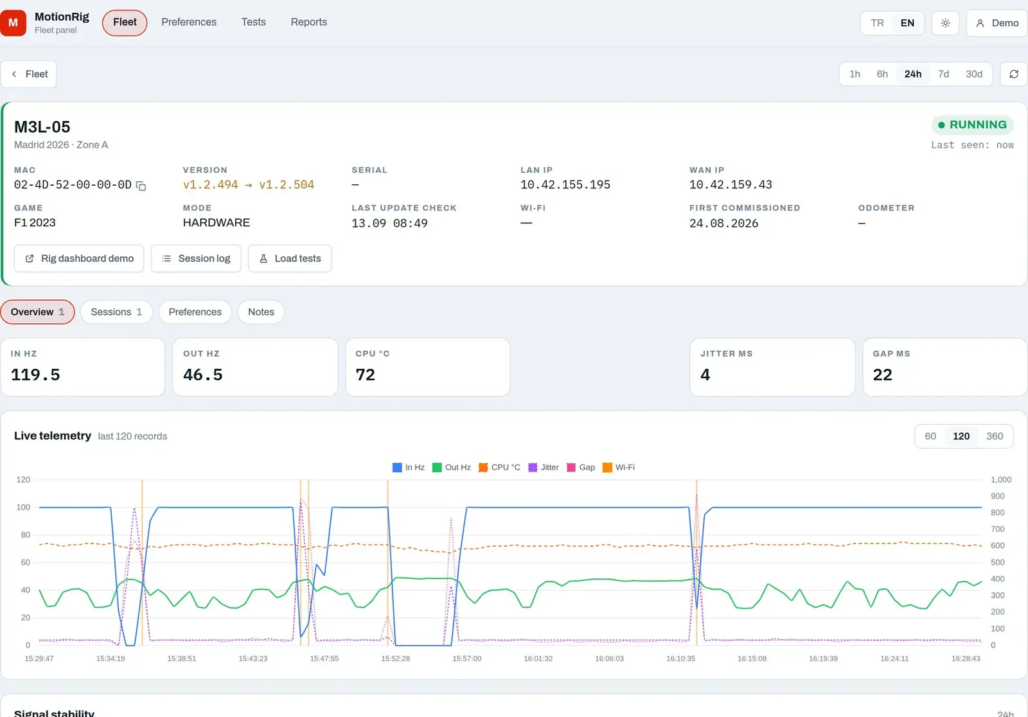Open the Demo user account menu
The height and width of the screenshot is (717, 1028).
[997, 23]
